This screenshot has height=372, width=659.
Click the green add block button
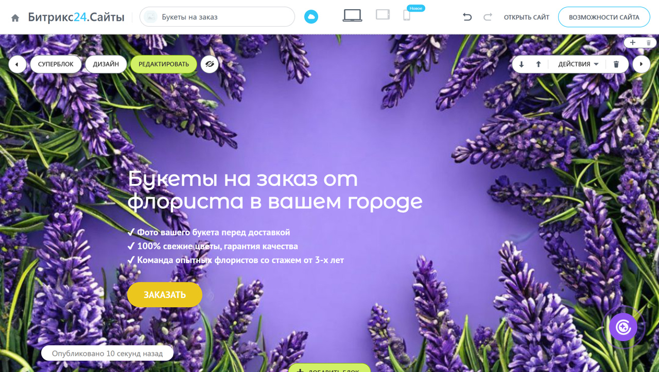pyautogui.click(x=329, y=368)
